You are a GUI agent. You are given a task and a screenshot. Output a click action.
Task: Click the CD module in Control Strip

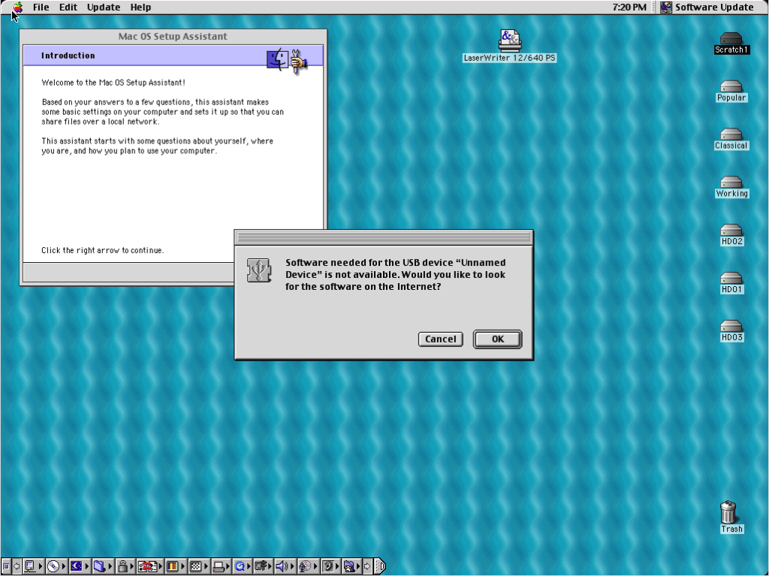(53, 567)
